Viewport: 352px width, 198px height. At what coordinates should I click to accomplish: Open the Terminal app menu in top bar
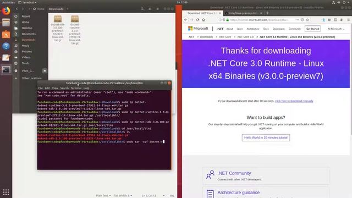(27, 2)
